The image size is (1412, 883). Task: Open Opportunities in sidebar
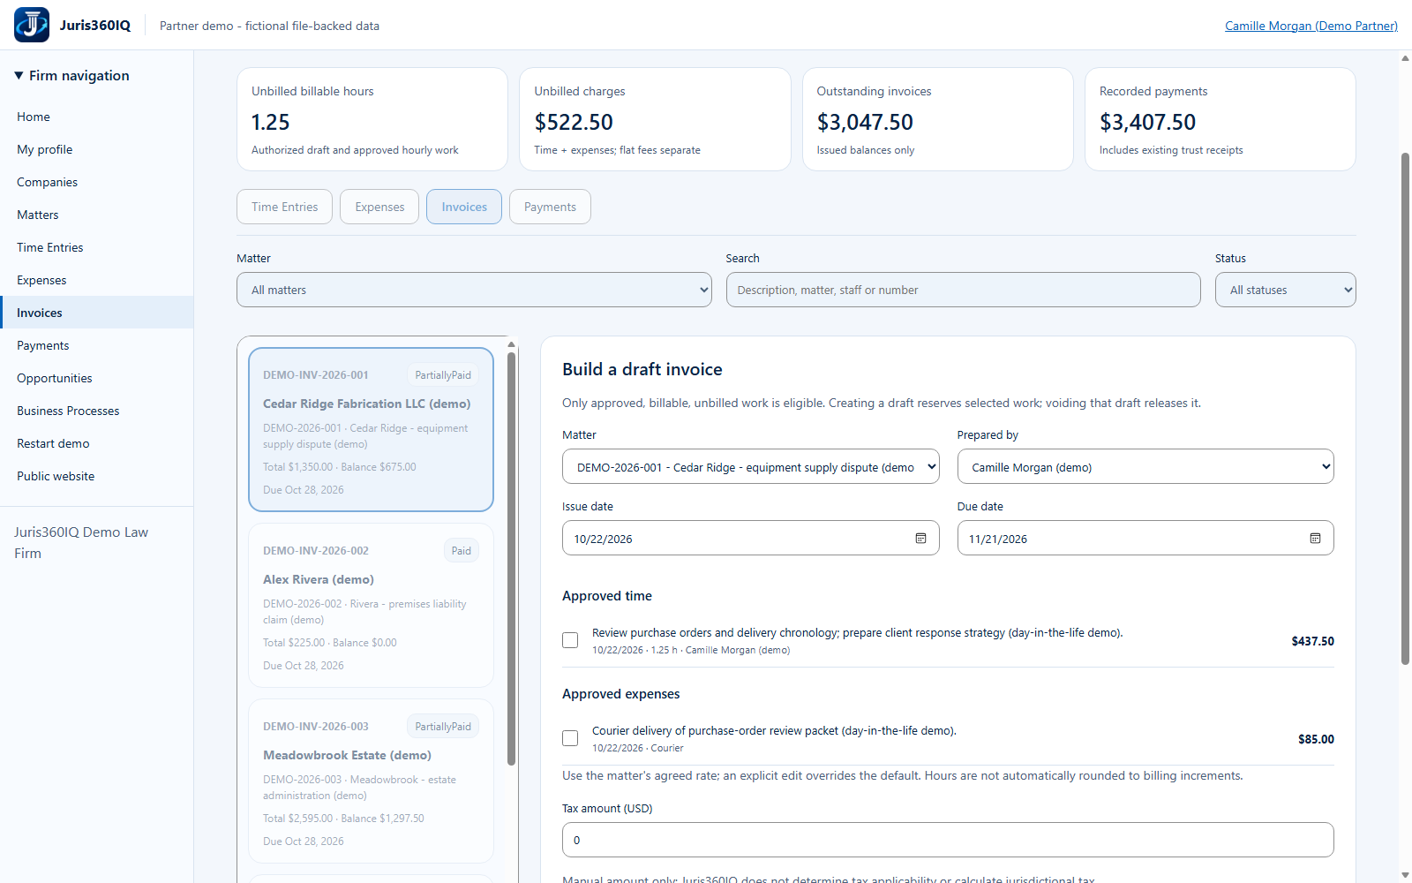coord(97,378)
